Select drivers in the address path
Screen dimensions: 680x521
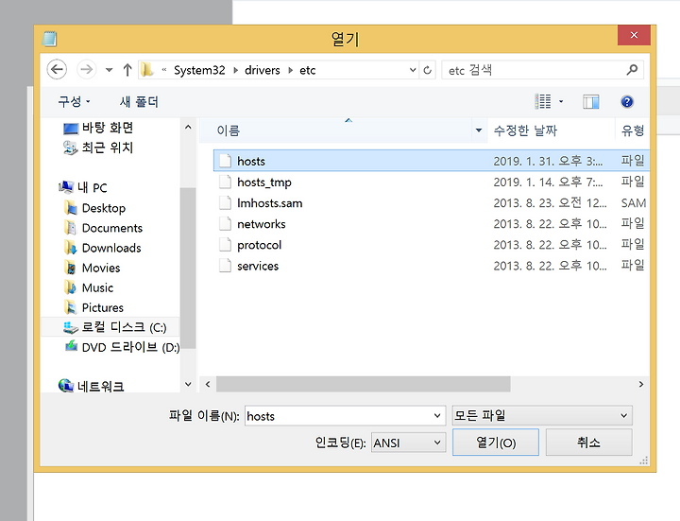[263, 70]
